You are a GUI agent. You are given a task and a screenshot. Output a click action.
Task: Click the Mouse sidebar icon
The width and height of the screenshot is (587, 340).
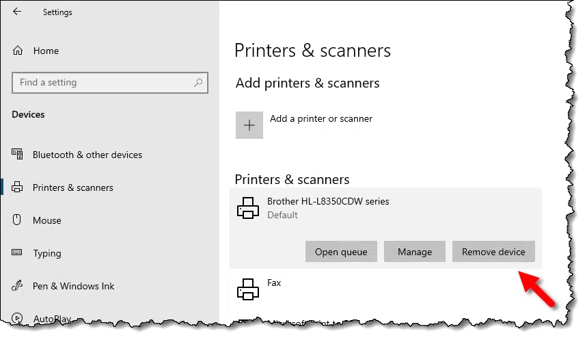pyautogui.click(x=17, y=220)
